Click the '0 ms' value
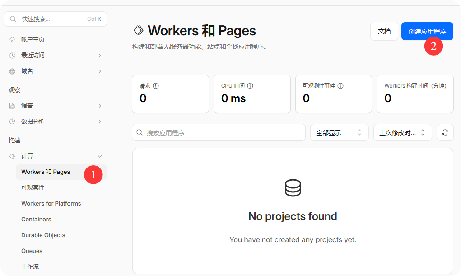 [x=233, y=98]
